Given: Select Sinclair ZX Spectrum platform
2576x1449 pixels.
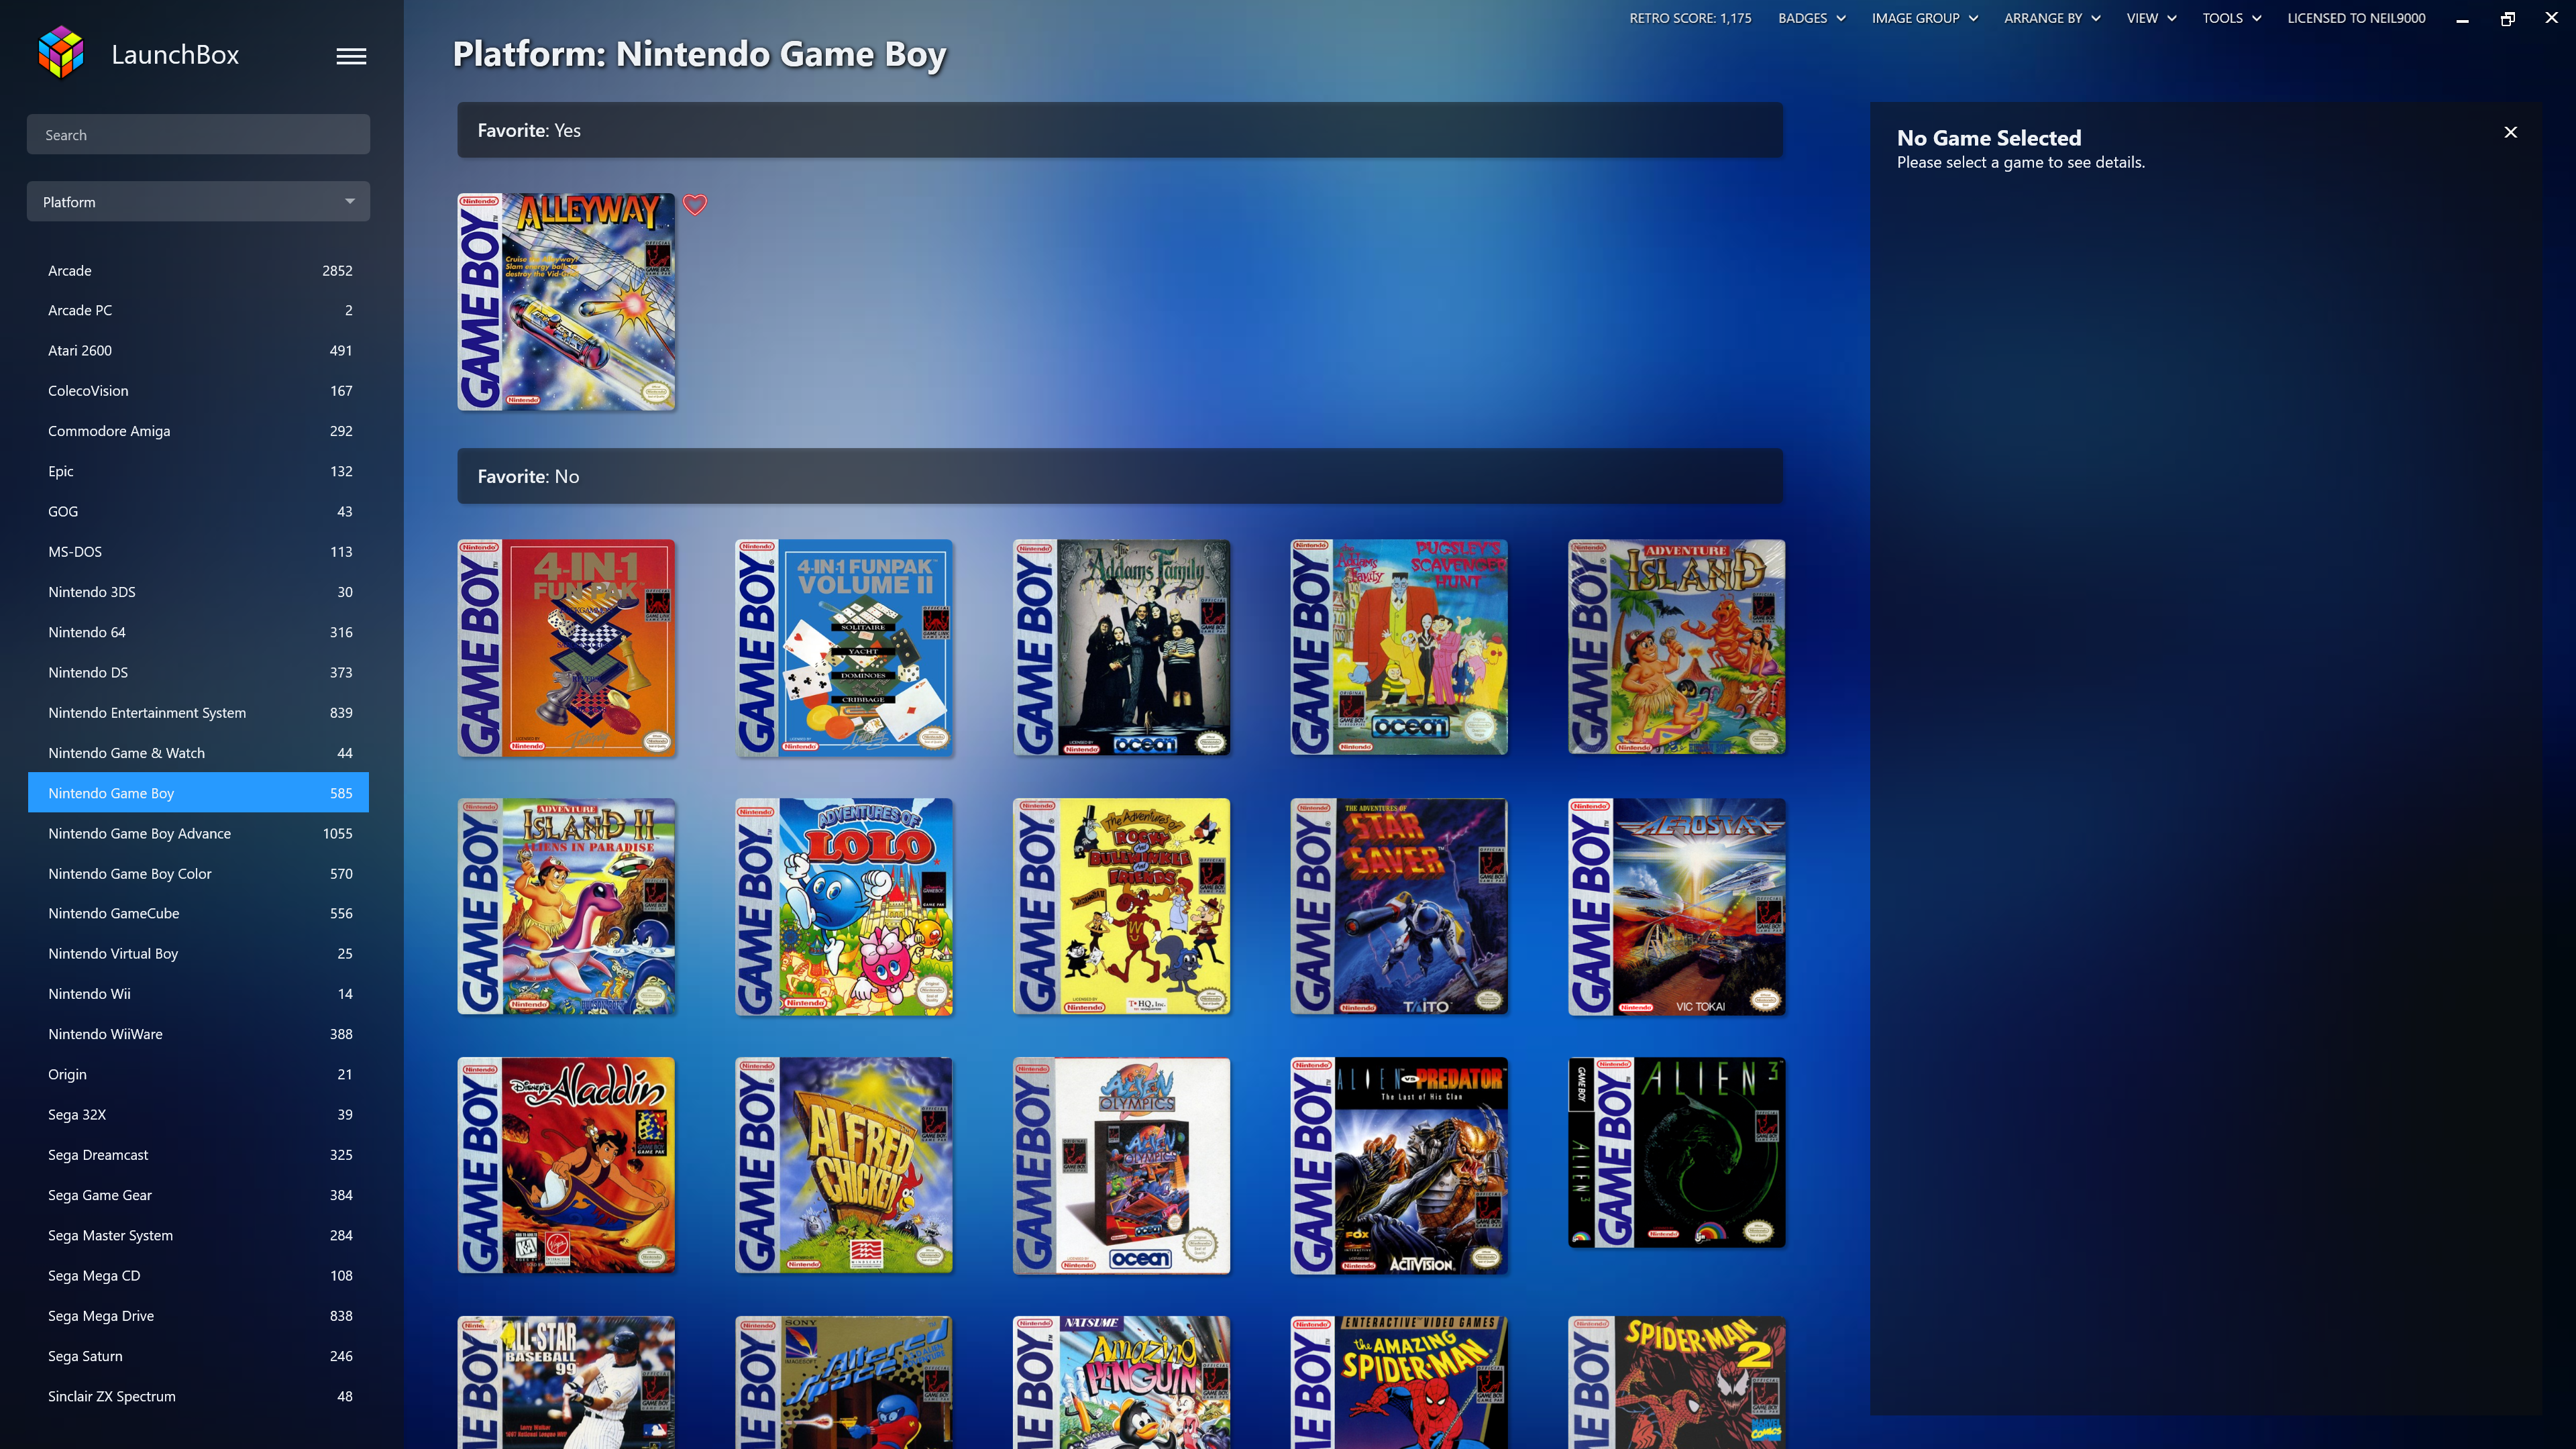Looking at the screenshot, I should (198, 1396).
